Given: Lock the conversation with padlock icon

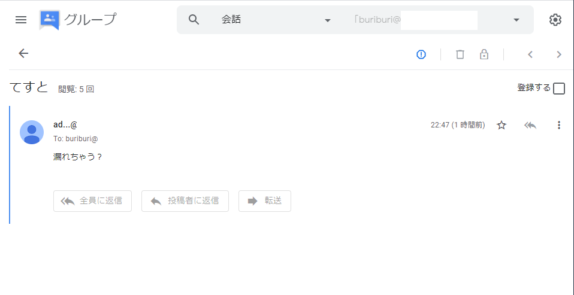Looking at the screenshot, I should 484,54.
